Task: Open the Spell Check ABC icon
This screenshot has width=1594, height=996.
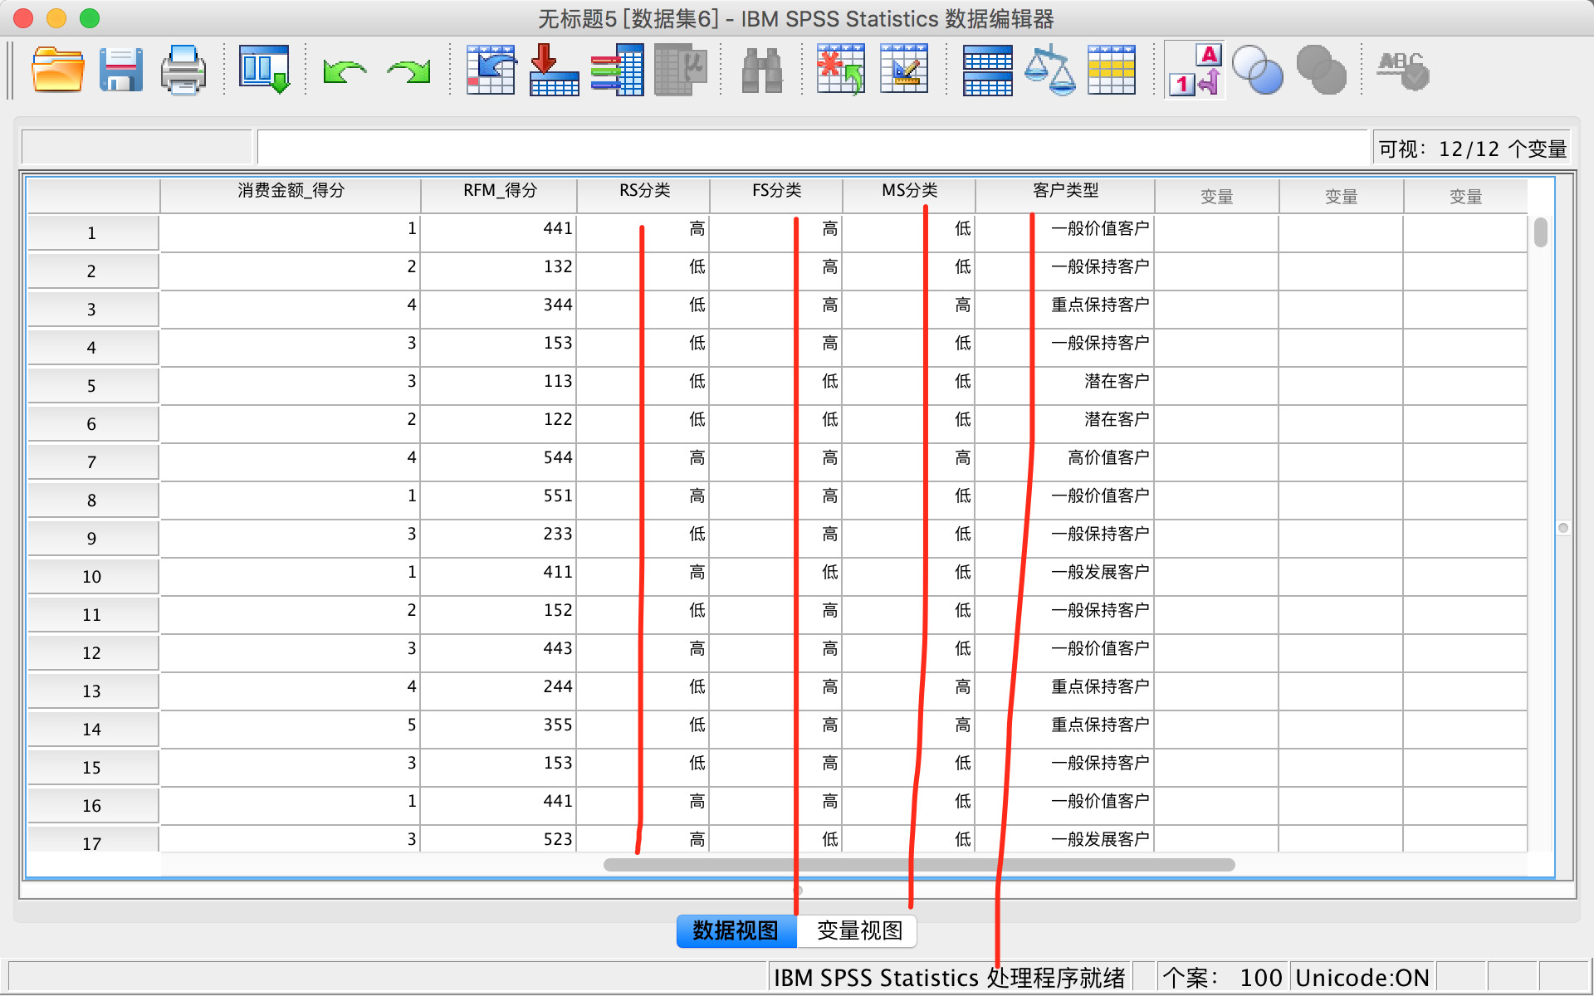Action: click(x=1402, y=70)
